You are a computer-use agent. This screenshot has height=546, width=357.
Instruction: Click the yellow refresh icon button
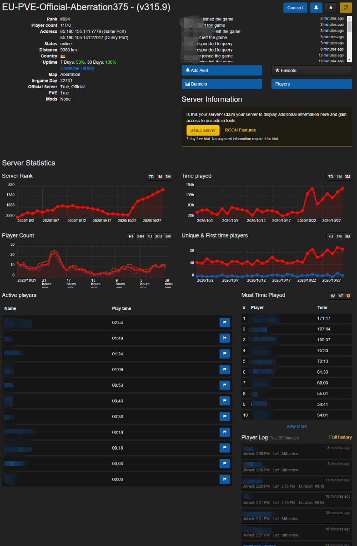click(346, 8)
